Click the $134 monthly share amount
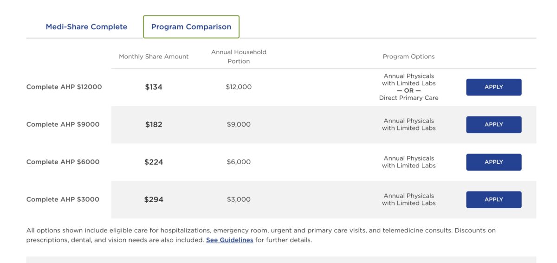The height and width of the screenshot is (263, 557). (154, 87)
